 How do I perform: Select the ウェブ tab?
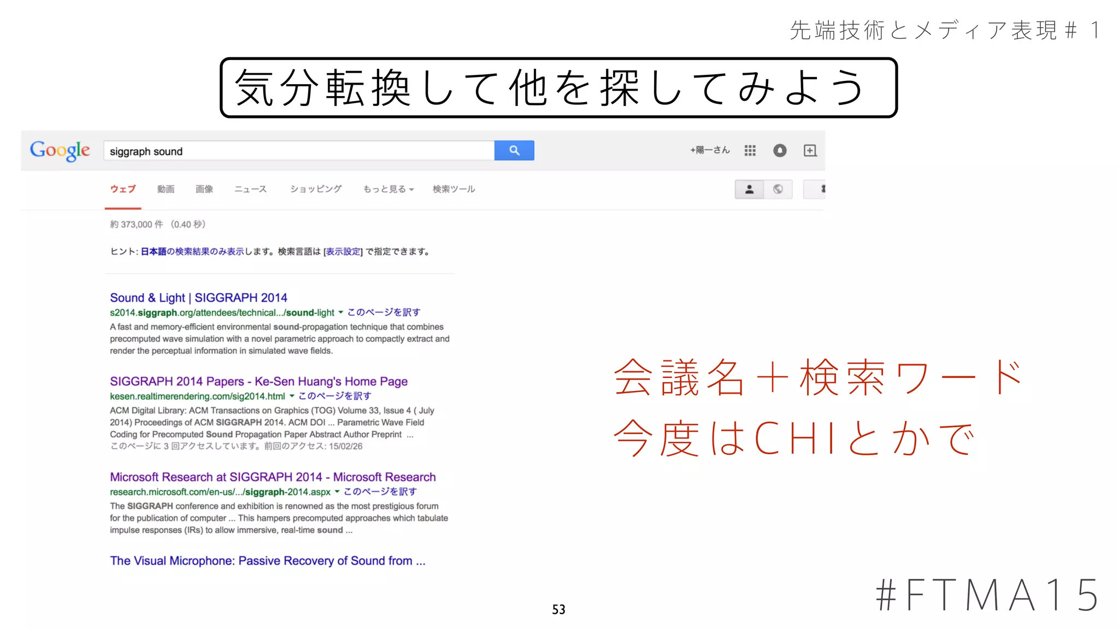(123, 189)
